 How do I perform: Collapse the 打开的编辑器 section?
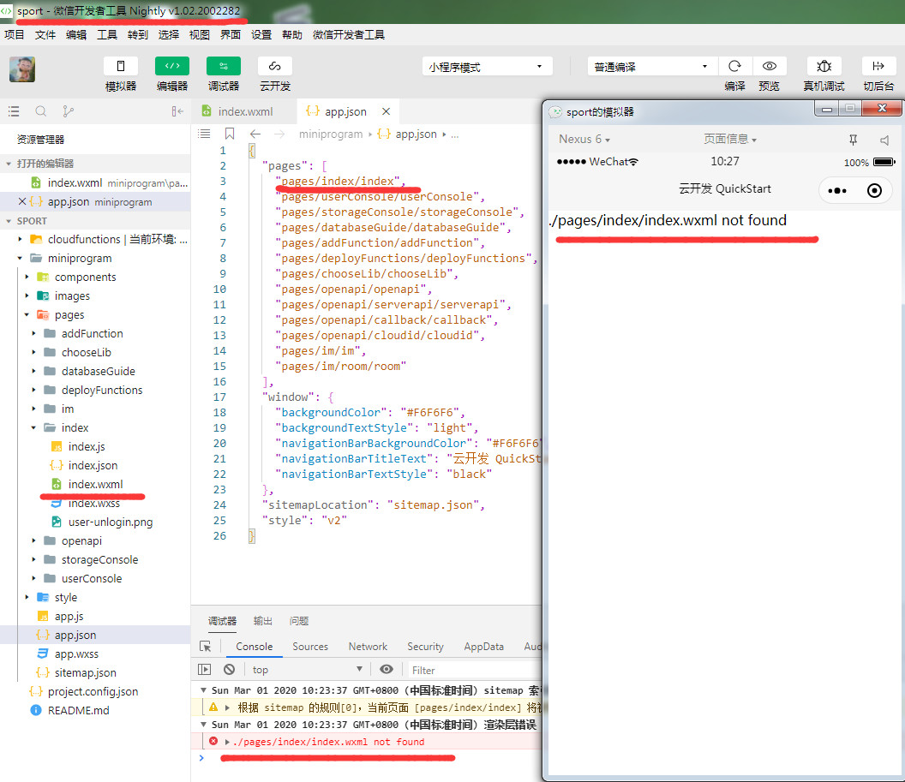click(x=9, y=164)
